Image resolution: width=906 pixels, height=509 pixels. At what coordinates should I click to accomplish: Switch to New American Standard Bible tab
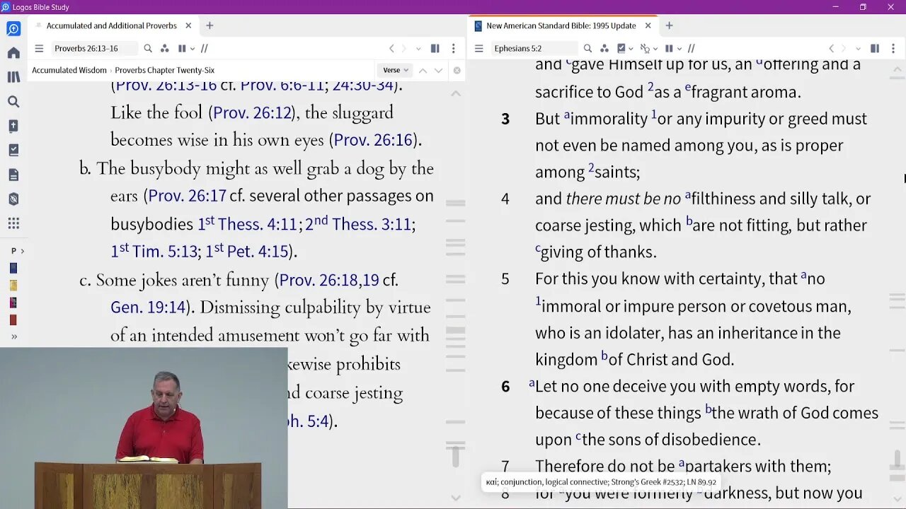pyautogui.click(x=561, y=25)
